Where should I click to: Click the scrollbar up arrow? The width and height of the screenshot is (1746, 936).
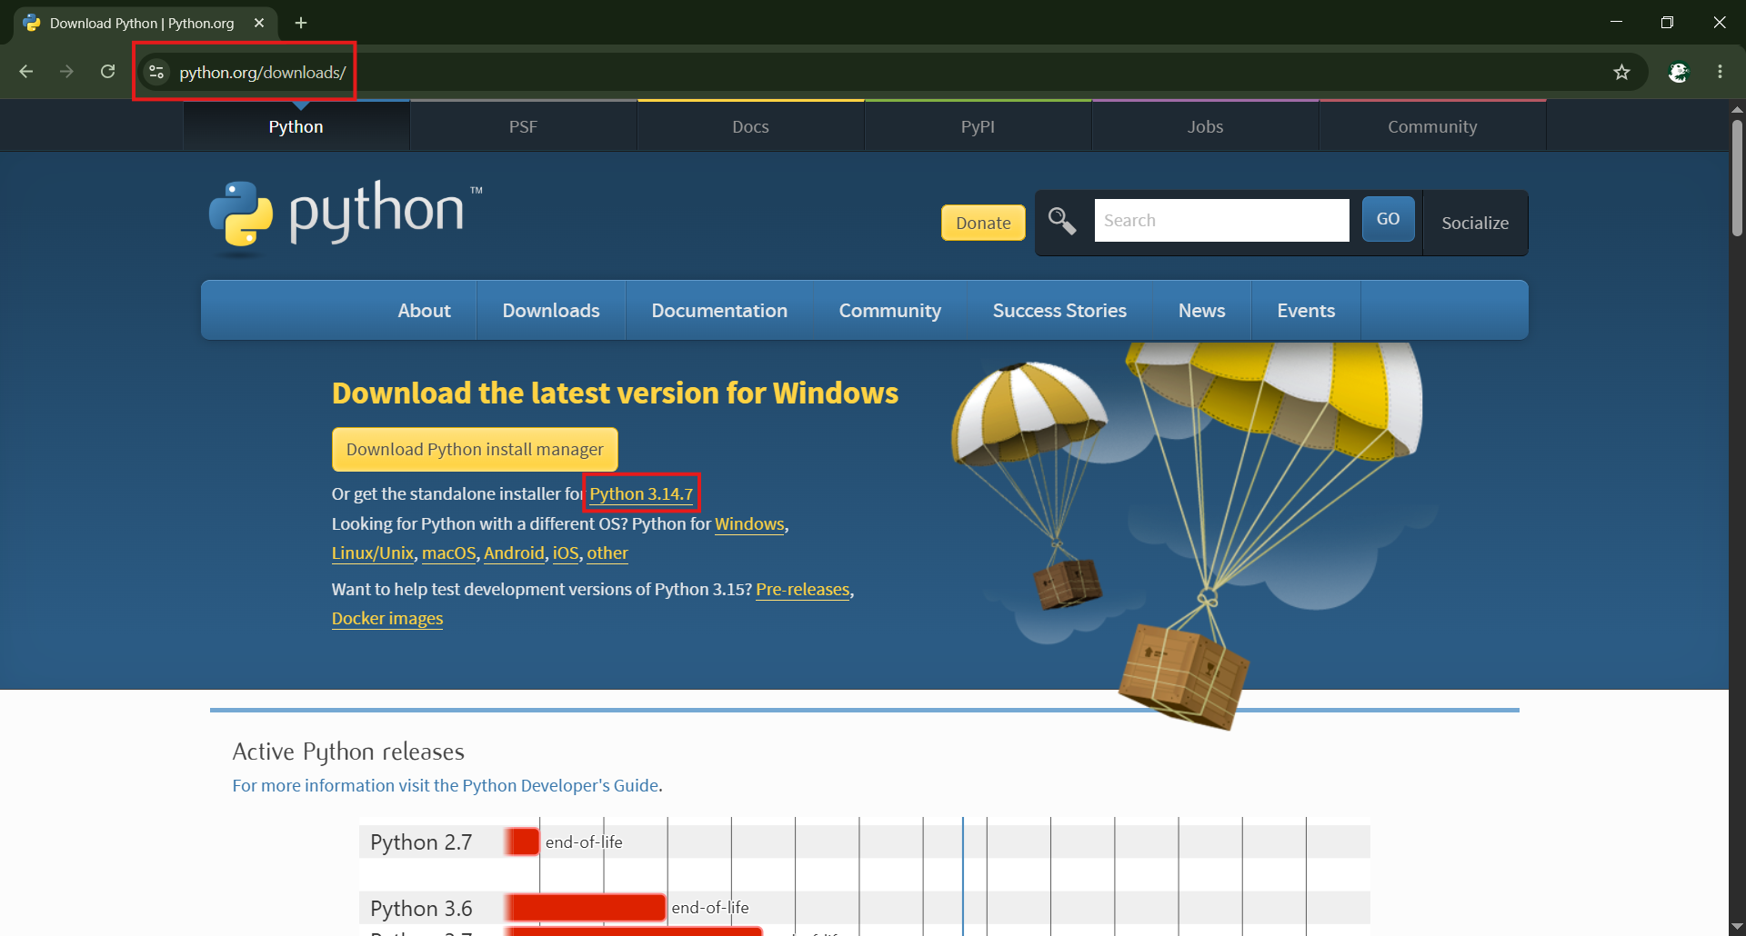[x=1737, y=109]
